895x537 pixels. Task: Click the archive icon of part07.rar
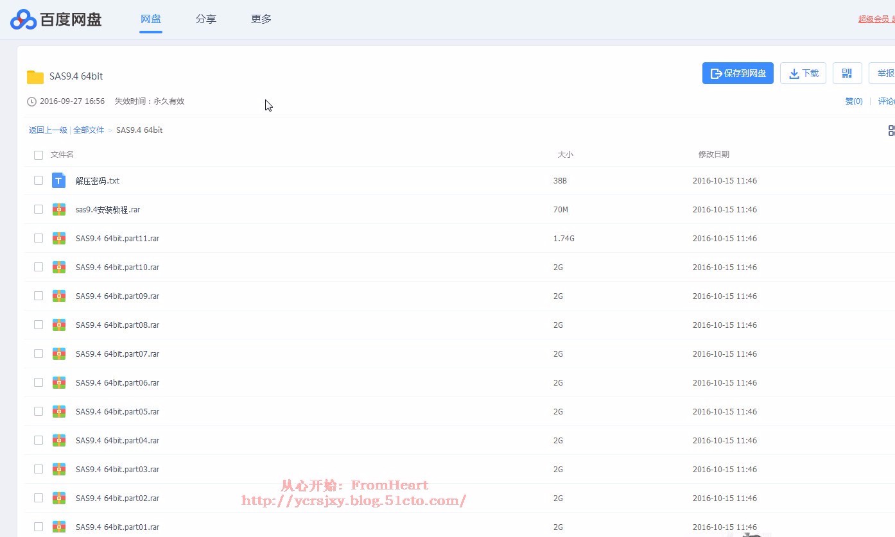59,354
